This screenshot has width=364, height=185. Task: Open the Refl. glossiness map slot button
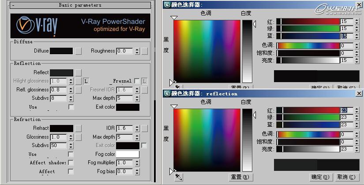[79, 90]
